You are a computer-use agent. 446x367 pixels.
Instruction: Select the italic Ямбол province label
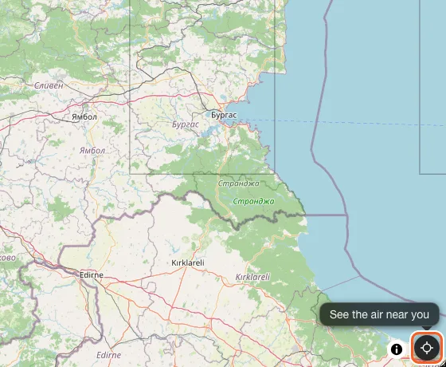(92, 151)
